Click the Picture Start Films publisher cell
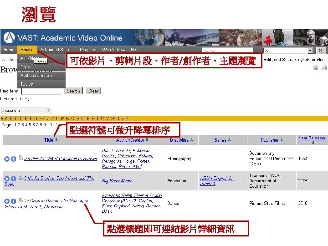The width and height of the screenshot is (328, 246). tap(267, 203)
